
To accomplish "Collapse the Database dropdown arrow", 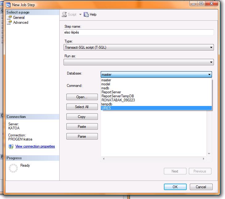I will point(209,75).
